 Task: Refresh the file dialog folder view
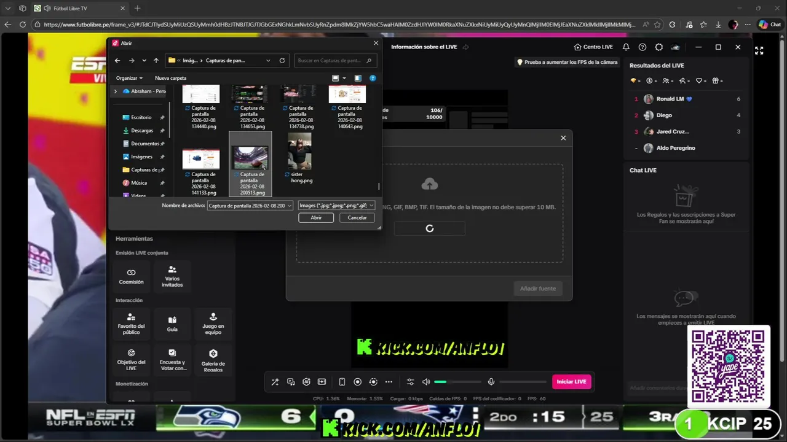[x=282, y=60]
